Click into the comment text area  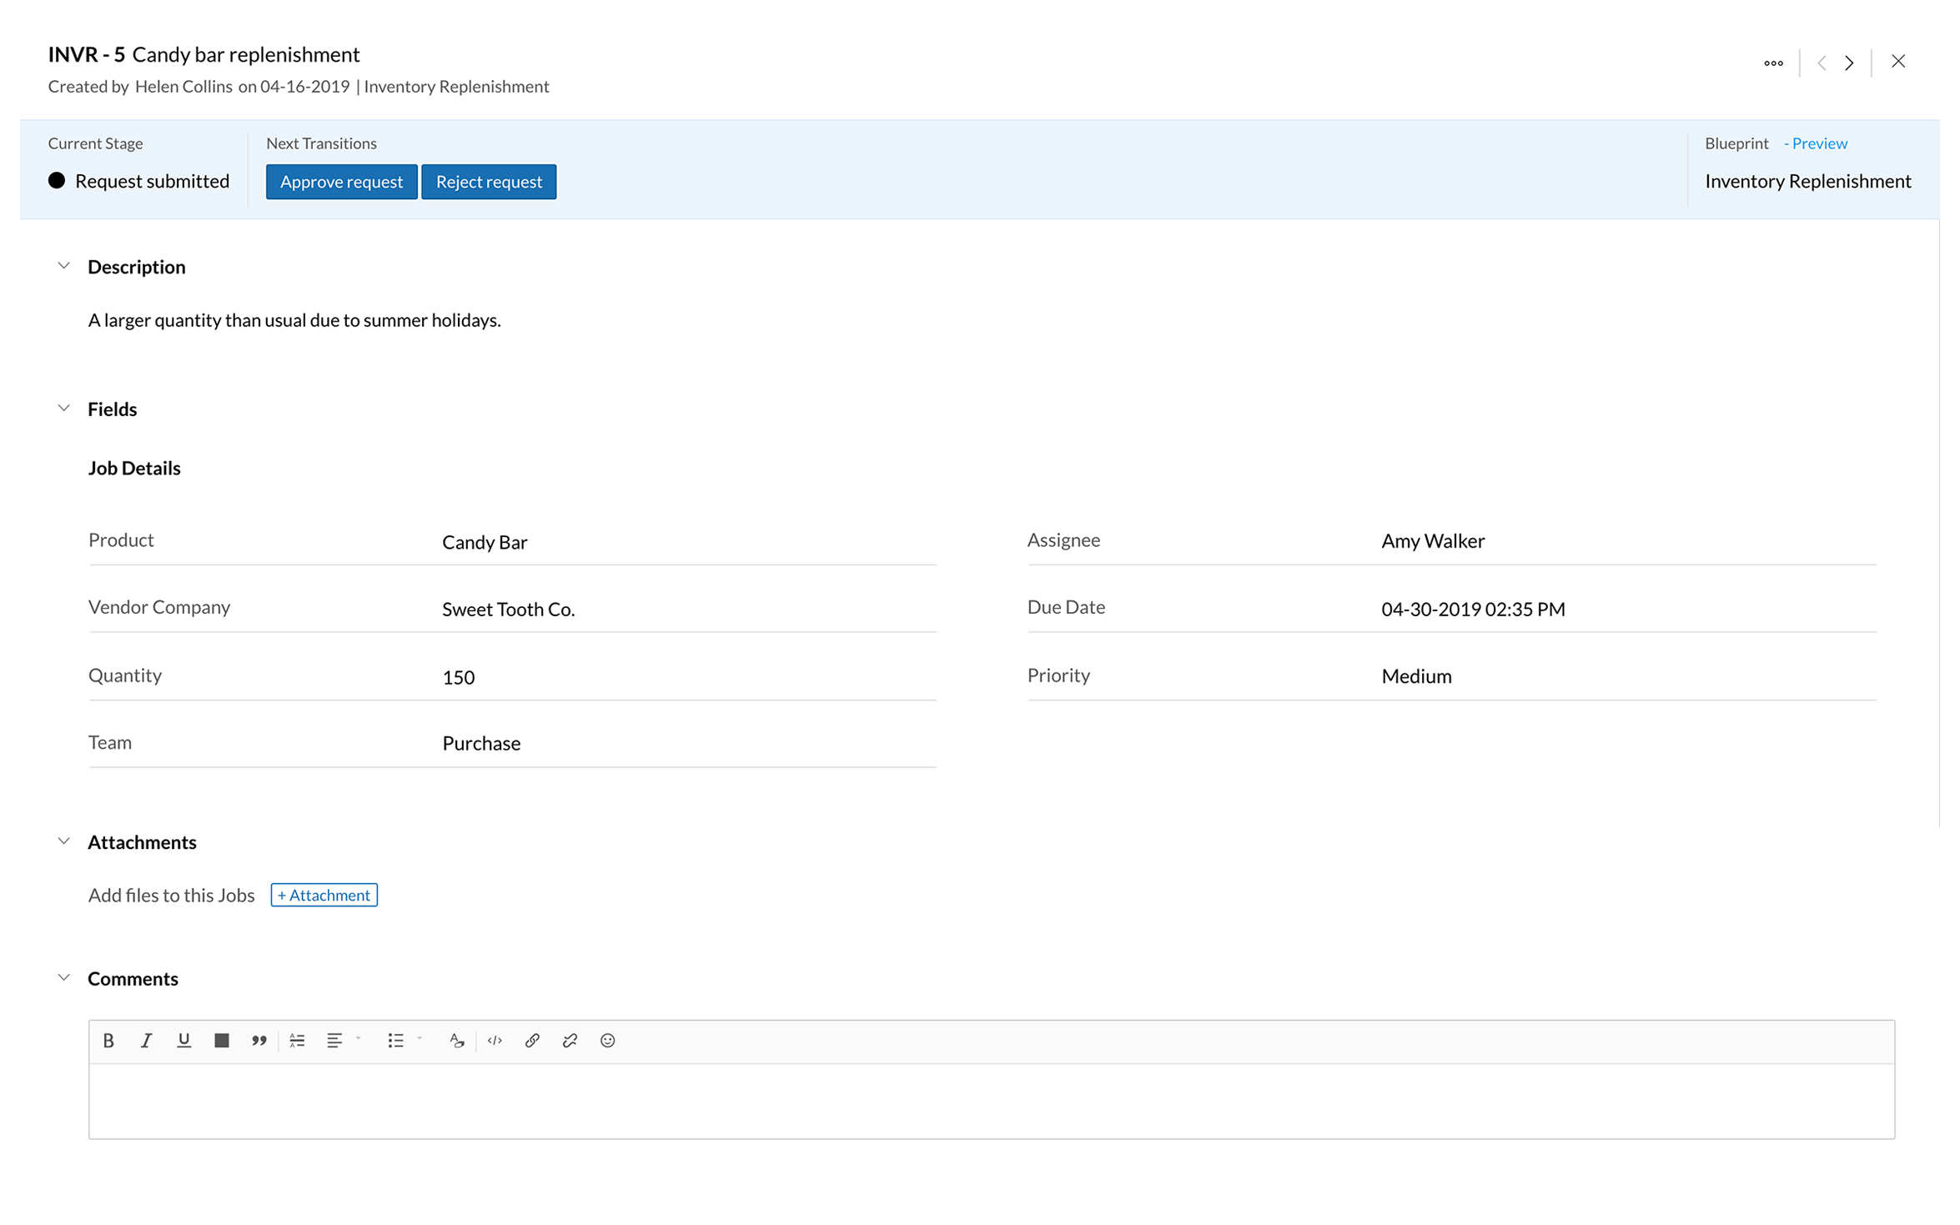992,1101
